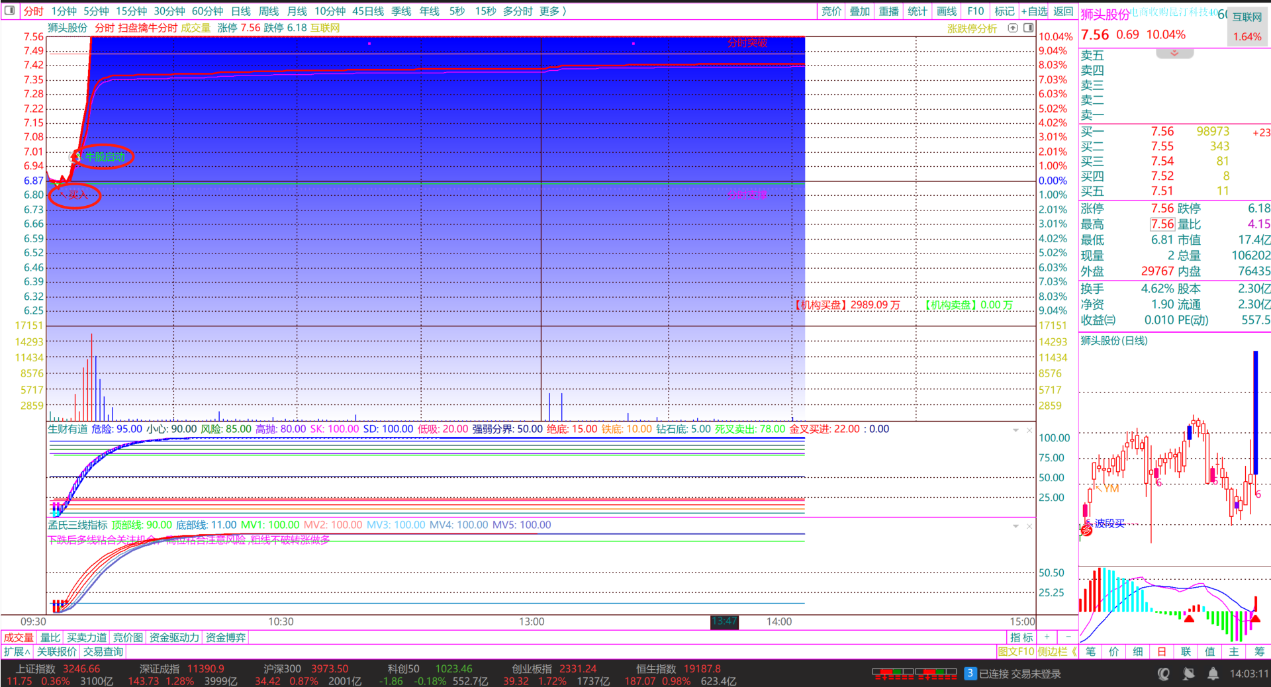Click the 指标 indicator button
Image resolution: width=1271 pixels, height=687 pixels.
point(1021,637)
